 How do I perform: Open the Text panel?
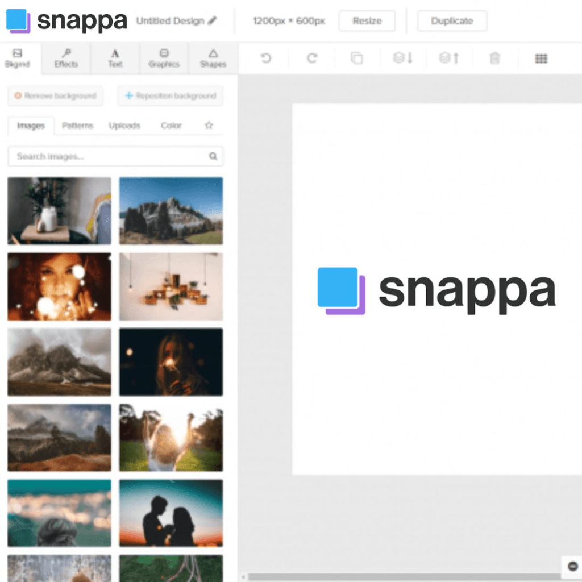(x=114, y=59)
